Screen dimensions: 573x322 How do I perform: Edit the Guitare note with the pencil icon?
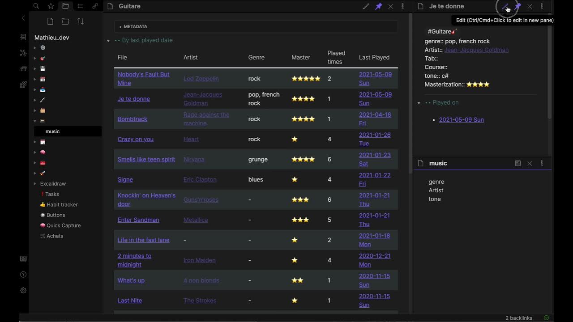pos(366,6)
